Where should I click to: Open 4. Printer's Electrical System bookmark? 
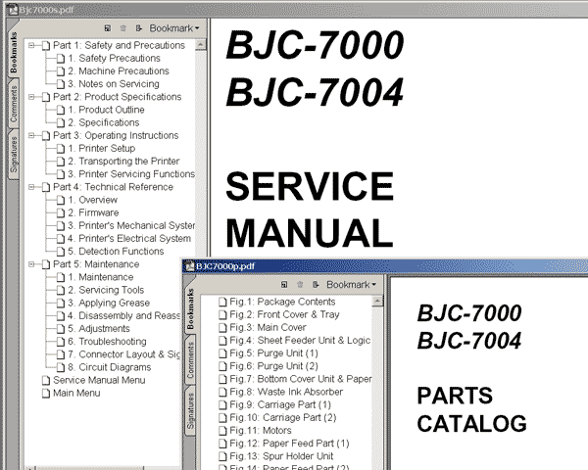tap(129, 238)
